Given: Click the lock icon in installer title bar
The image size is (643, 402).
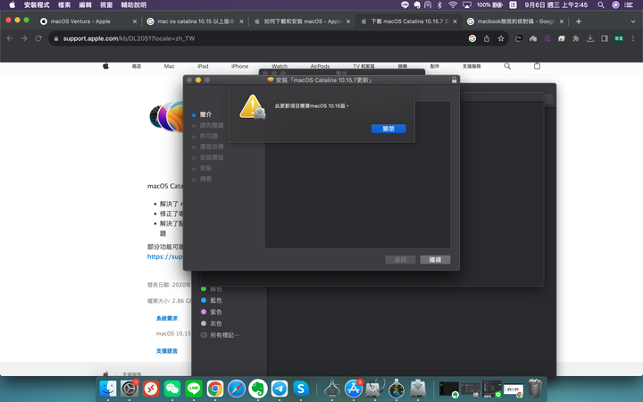Looking at the screenshot, I should click(x=454, y=80).
